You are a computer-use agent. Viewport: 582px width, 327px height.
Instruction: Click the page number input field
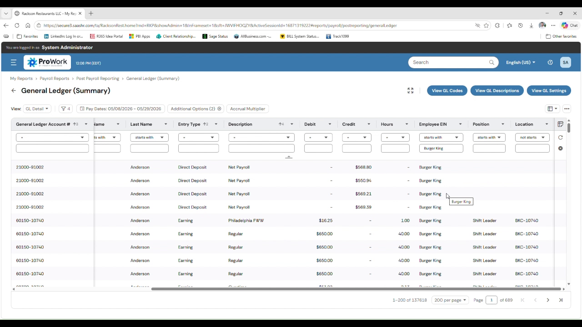click(x=491, y=300)
